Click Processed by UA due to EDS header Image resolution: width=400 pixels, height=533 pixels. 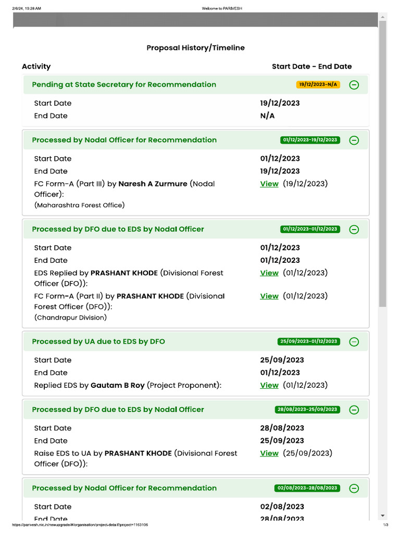98,342
